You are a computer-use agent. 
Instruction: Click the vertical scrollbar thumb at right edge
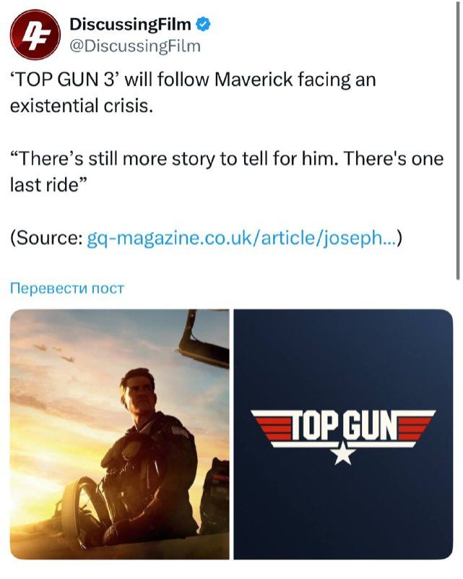(x=458, y=140)
